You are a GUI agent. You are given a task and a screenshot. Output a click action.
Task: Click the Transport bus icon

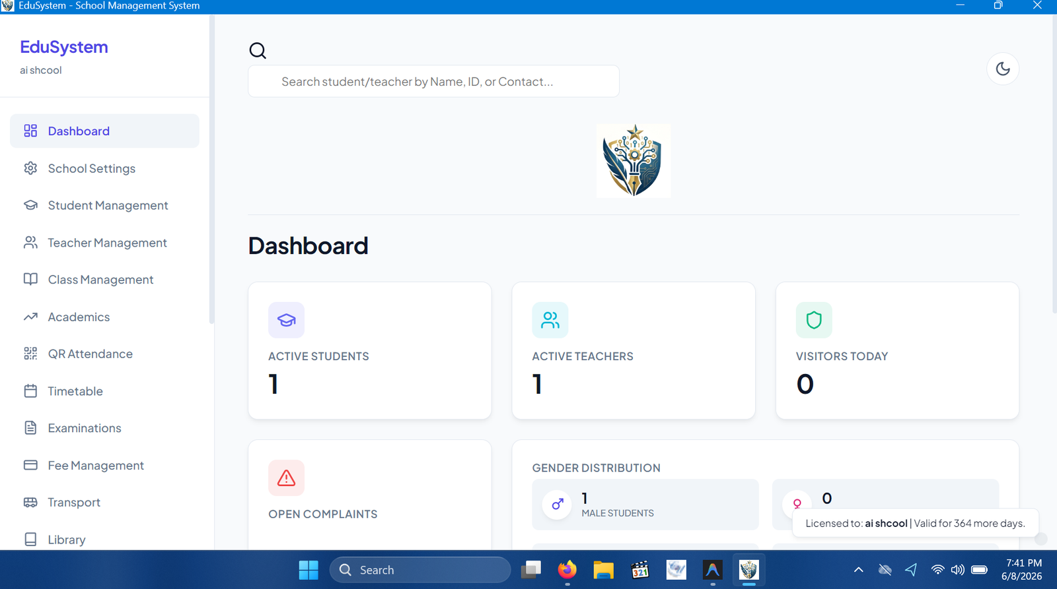pyautogui.click(x=30, y=502)
